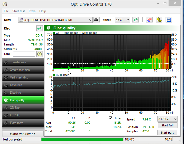Click the red eraser icon in the toolbar
Viewport: 184px width, 144px height.
coord(149,20)
